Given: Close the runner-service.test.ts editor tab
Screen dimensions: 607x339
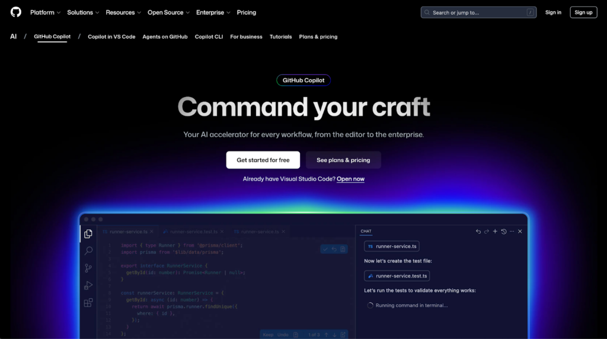Looking at the screenshot, I should (x=222, y=231).
